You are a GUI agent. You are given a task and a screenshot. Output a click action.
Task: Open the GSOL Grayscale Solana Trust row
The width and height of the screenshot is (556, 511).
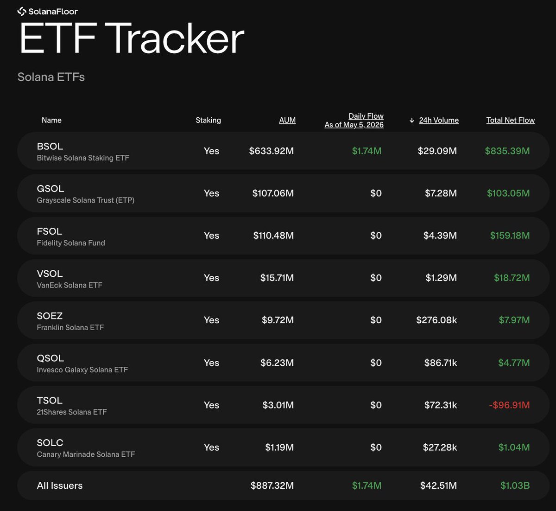[283, 193]
